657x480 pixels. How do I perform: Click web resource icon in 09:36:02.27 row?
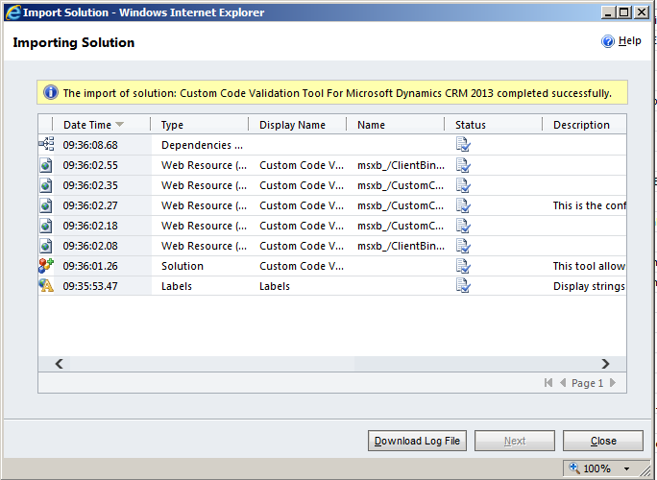46,205
